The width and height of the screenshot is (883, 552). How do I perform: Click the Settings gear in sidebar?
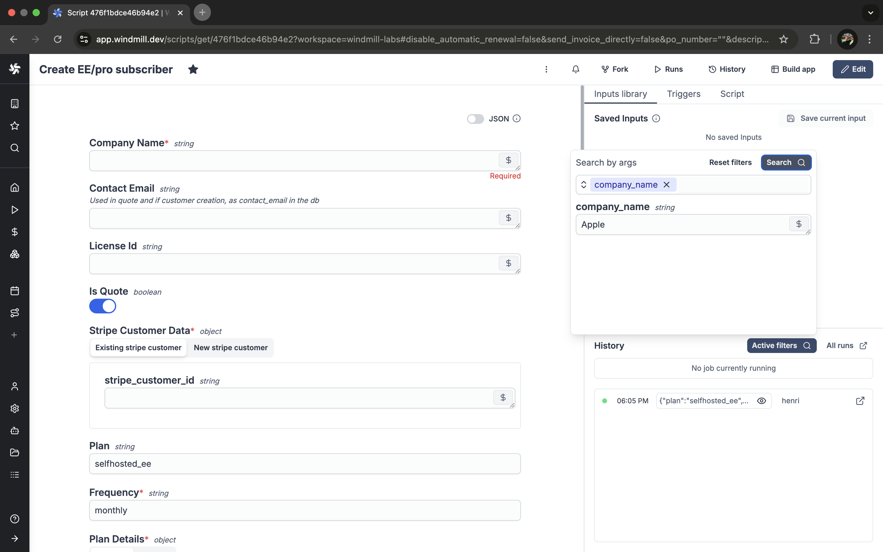click(15, 408)
